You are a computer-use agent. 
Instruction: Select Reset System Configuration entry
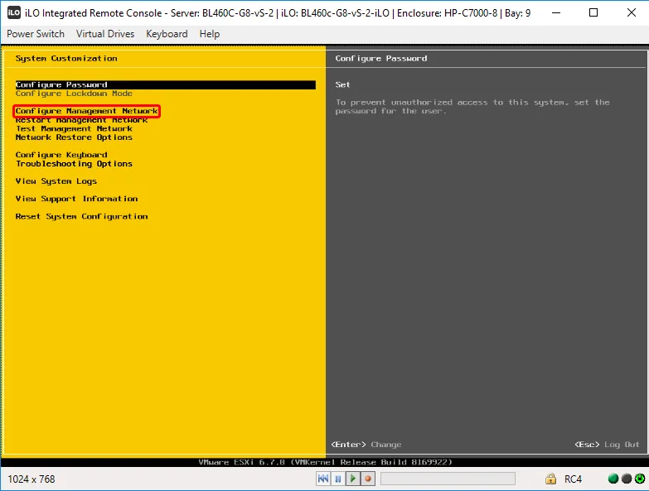(x=81, y=217)
